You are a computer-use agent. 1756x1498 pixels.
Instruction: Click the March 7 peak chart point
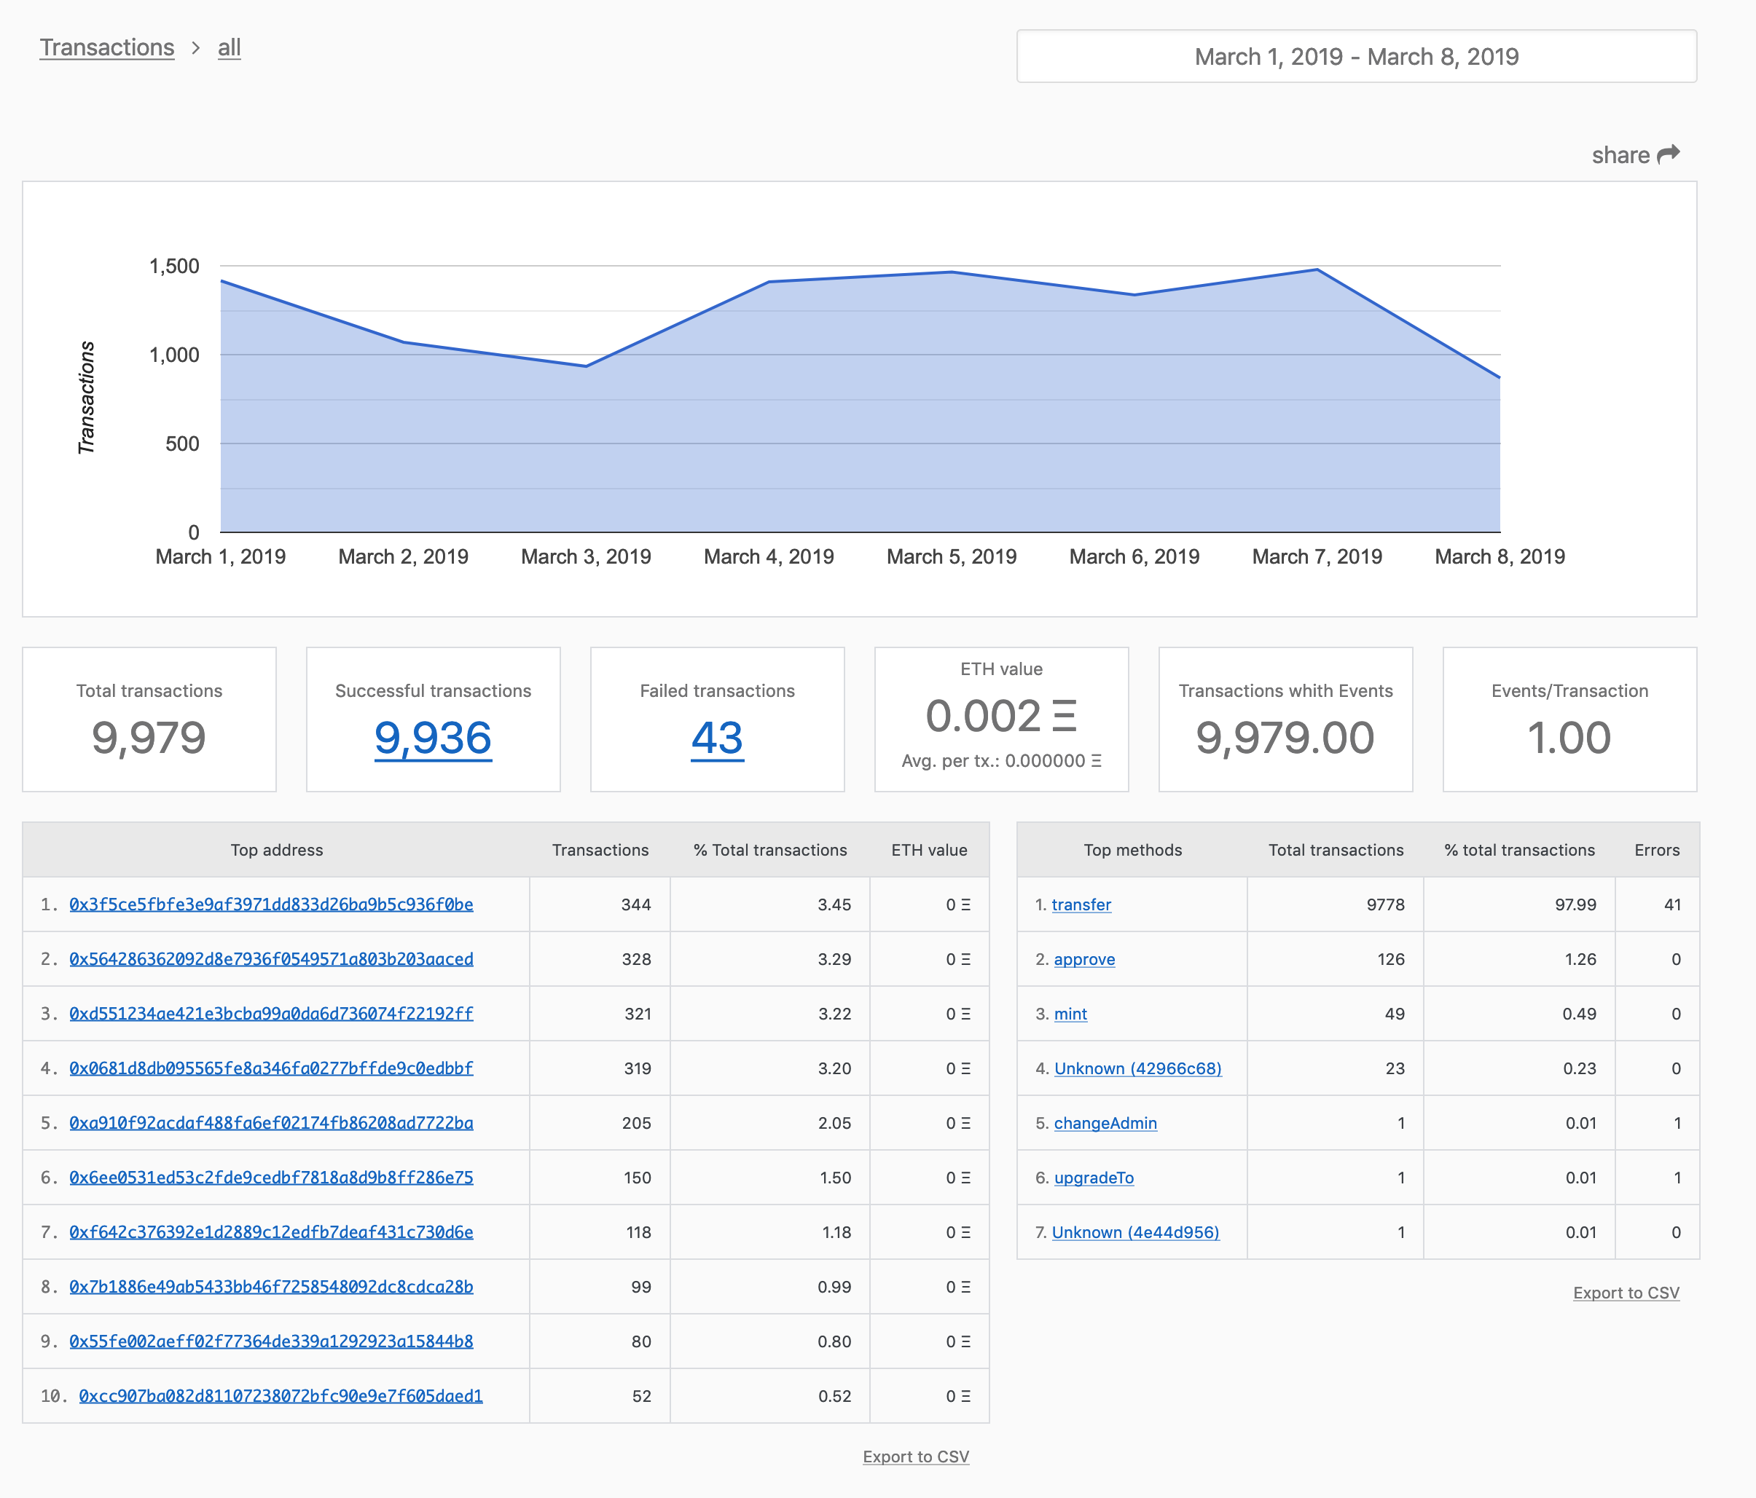pyautogui.click(x=1317, y=270)
